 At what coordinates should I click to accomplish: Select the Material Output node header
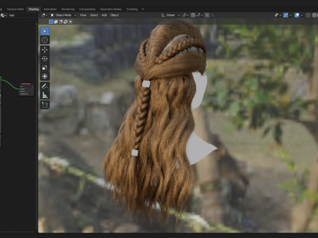(26, 84)
